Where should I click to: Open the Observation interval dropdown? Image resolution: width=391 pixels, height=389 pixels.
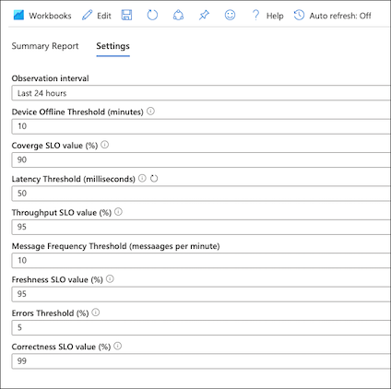201,93
